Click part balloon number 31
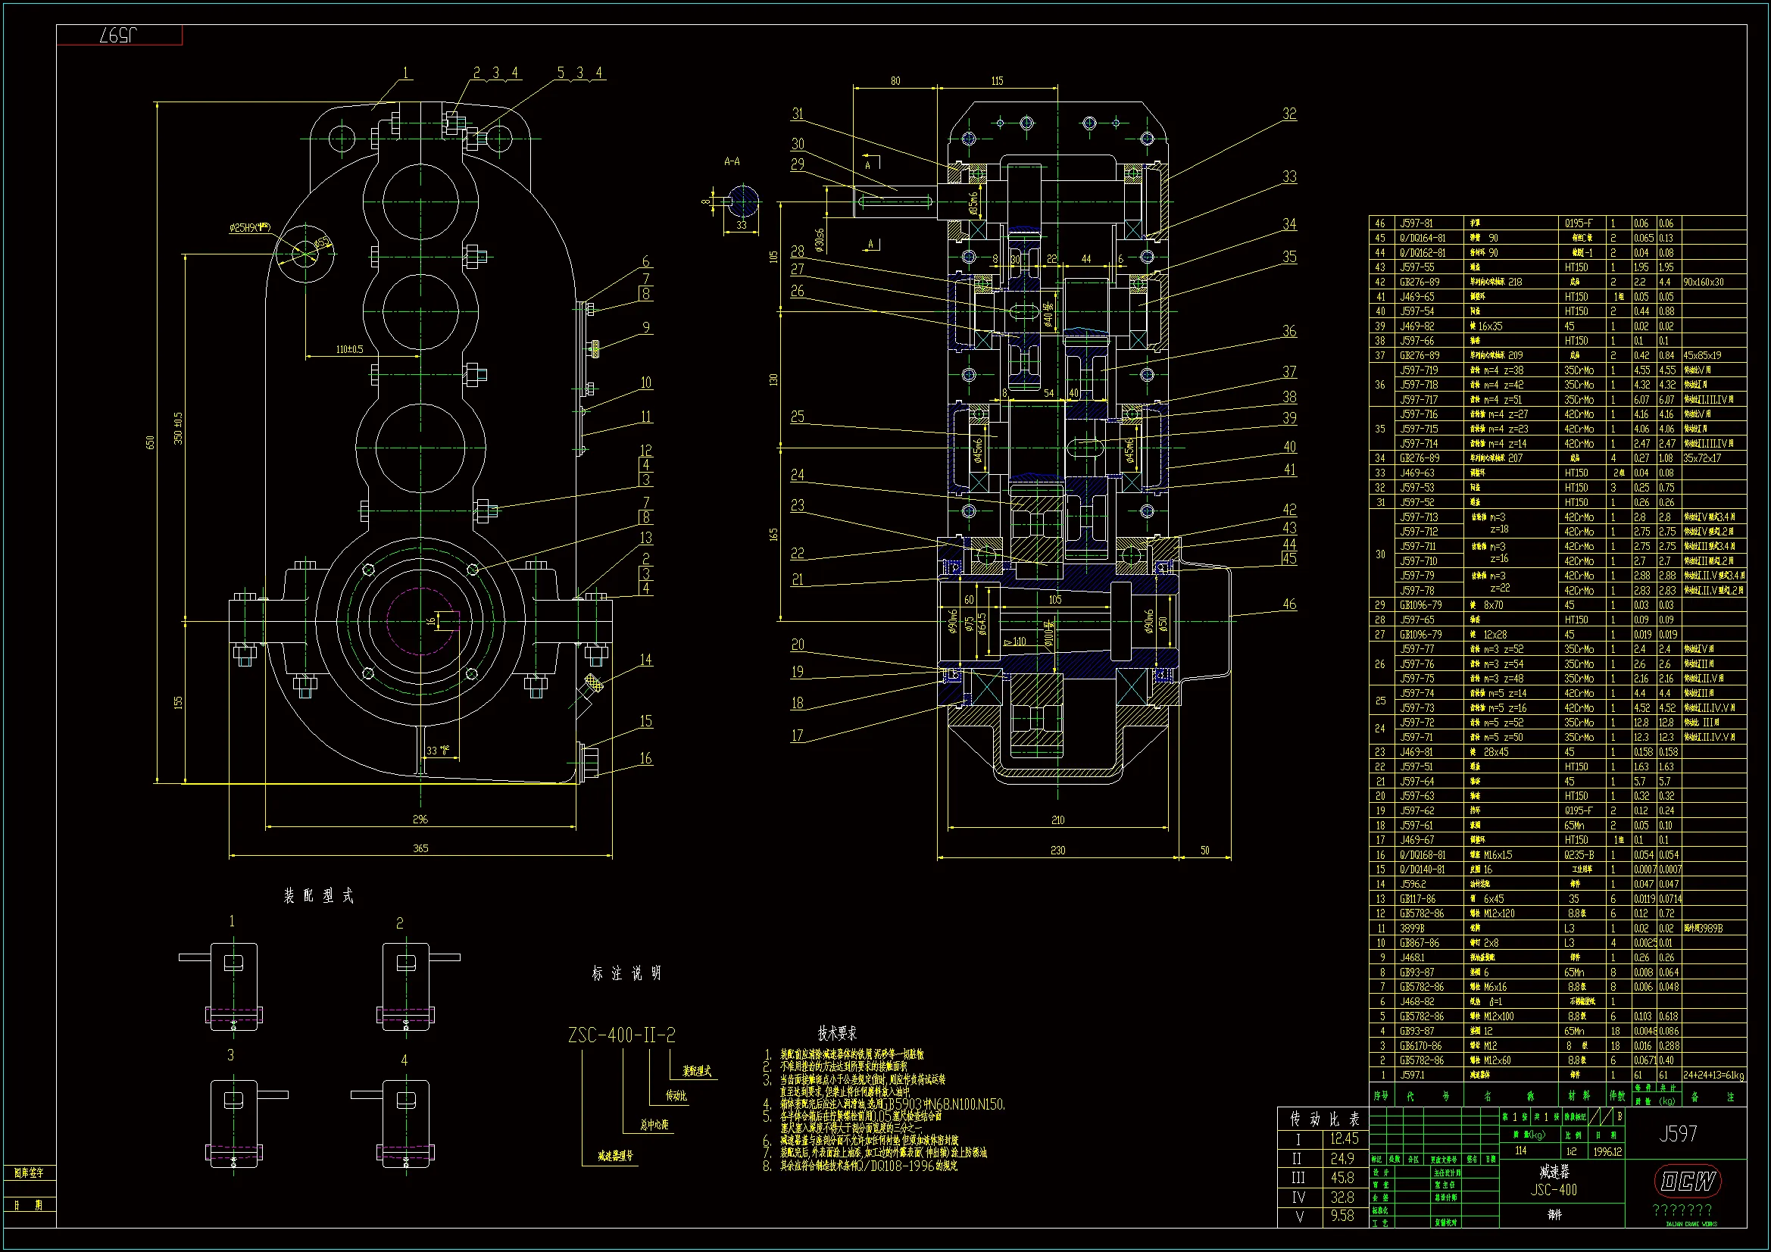Viewport: 1771px width, 1252px height. 798,114
